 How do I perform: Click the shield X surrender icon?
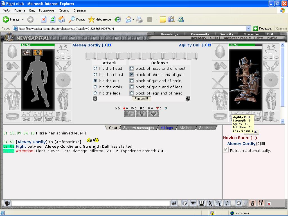click(x=95, y=99)
